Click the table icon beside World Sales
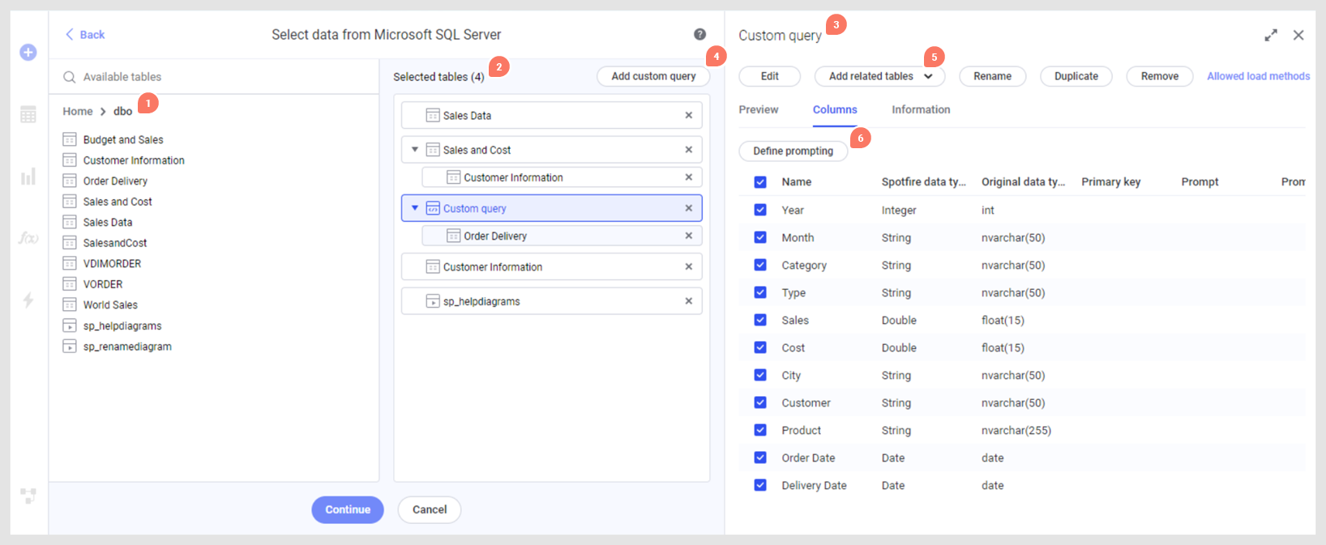The height and width of the screenshot is (545, 1326). (70, 304)
